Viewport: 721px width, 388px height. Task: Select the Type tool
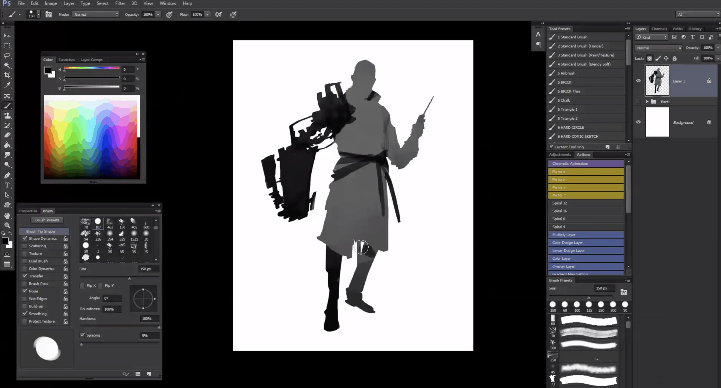7,185
